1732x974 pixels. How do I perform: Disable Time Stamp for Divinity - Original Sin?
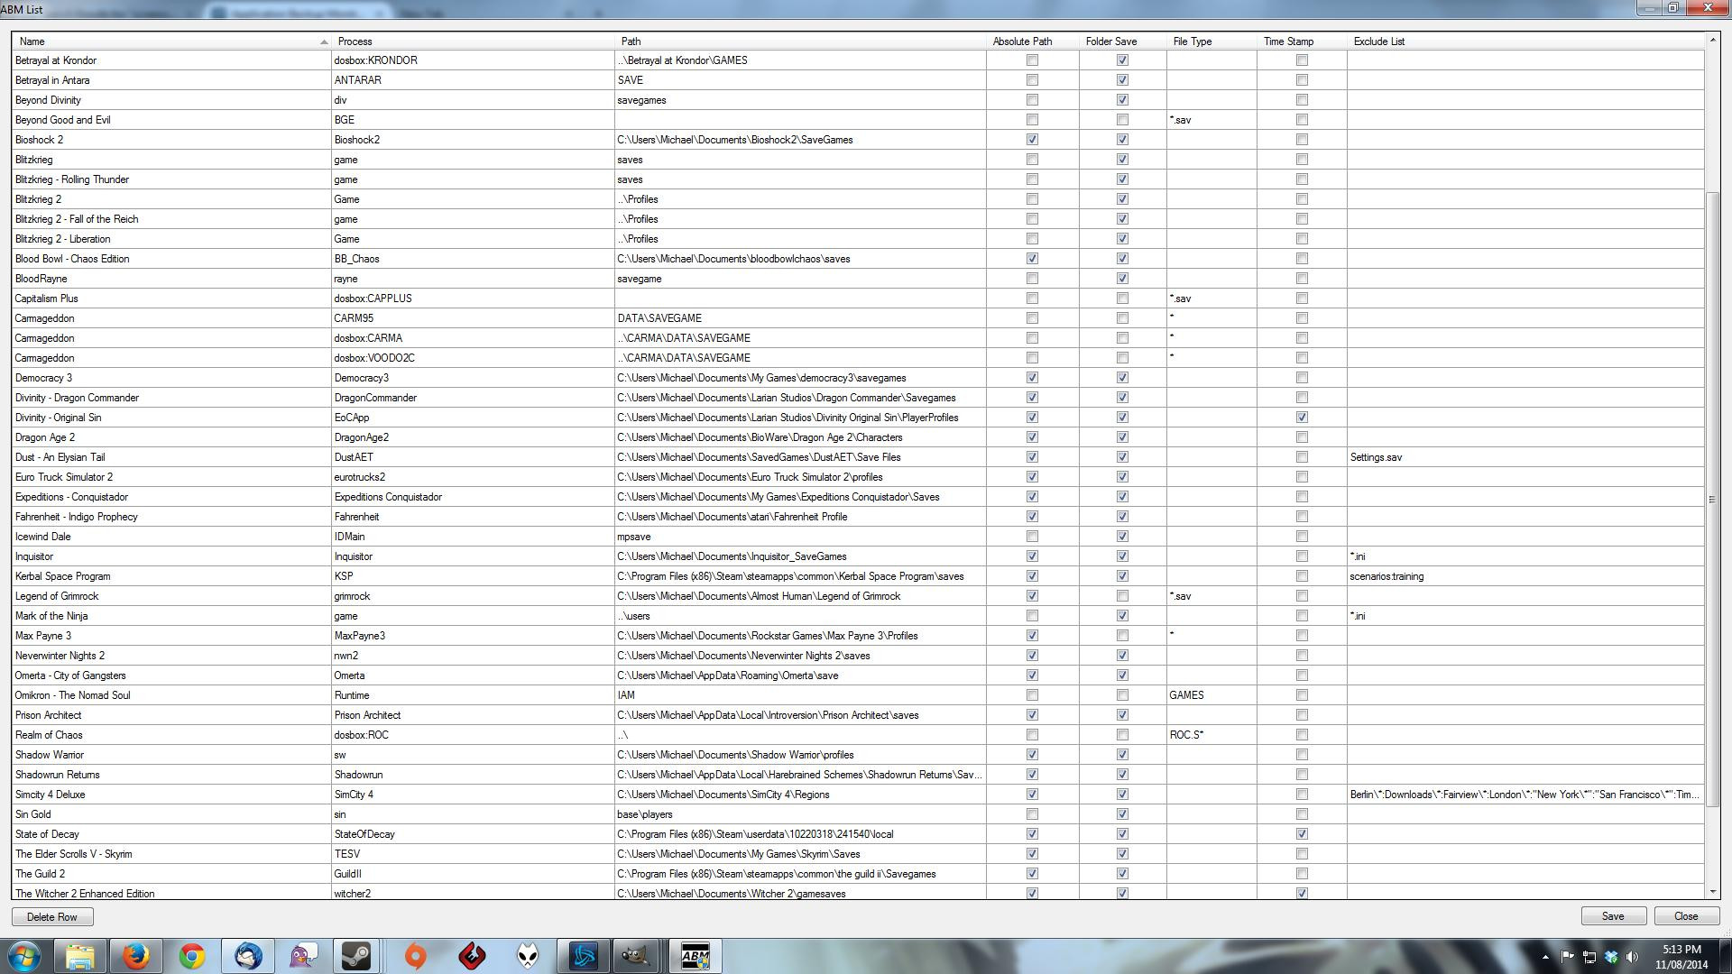[1302, 418]
